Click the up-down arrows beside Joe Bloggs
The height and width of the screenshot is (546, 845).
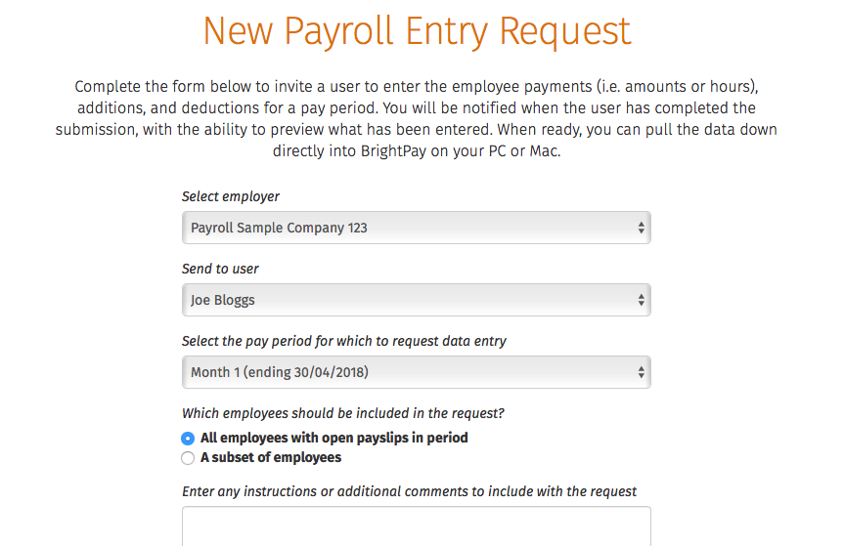click(x=641, y=300)
